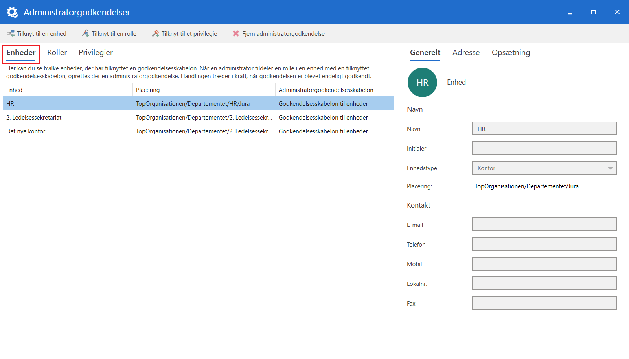
Task: Select the Enheder tab
Action: point(21,53)
